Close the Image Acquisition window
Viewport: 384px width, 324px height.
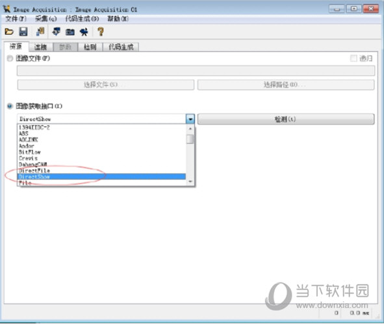(371, 9)
